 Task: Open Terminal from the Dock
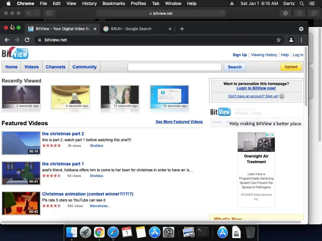tap(203, 232)
